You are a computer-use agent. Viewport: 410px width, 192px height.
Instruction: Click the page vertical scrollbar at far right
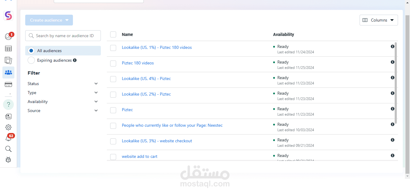click(x=407, y=94)
